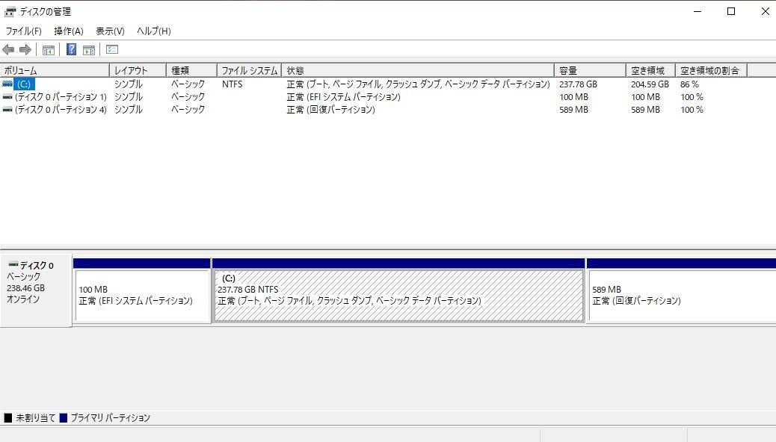The image size is (776, 442).
Task: Click the NTFS file system cell
Action: point(232,84)
